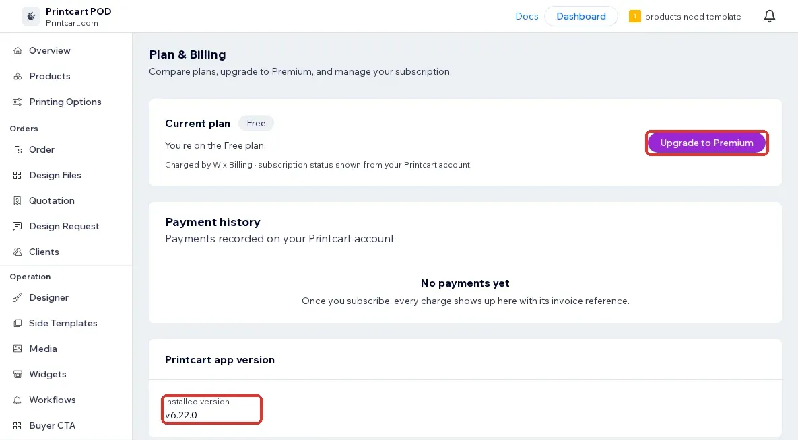Click the Printing Options sliders icon
This screenshot has width=798, height=440.
click(18, 102)
